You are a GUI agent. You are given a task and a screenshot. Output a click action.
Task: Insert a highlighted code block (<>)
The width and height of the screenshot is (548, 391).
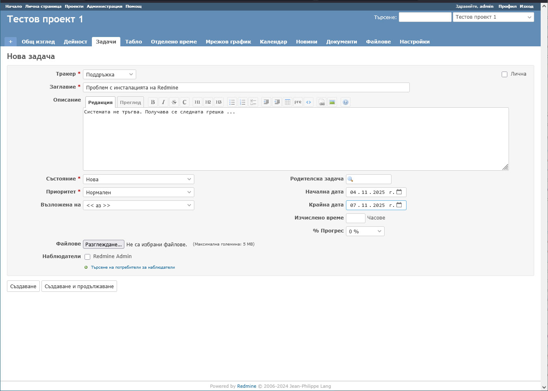(x=309, y=102)
